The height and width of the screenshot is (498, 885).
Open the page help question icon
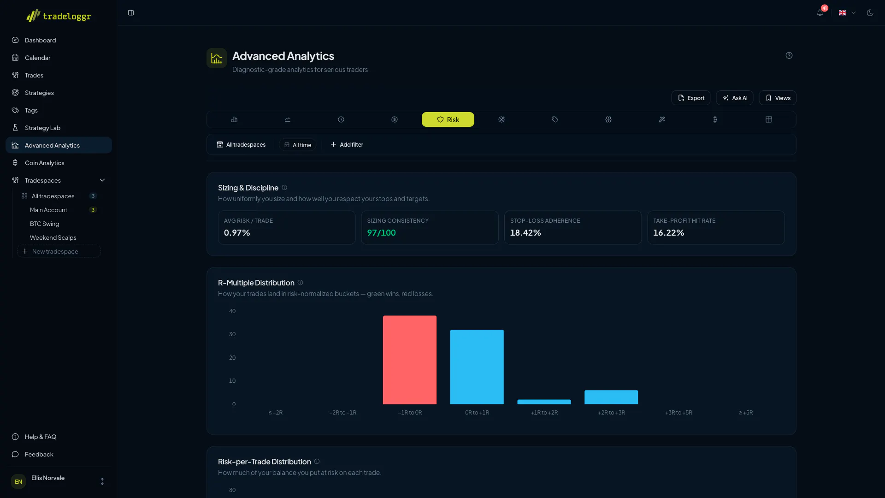(x=789, y=55)
